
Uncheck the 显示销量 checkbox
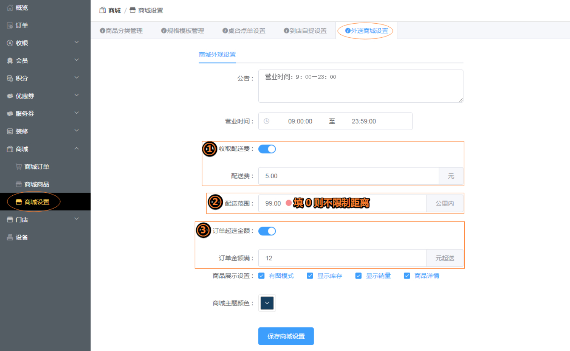coord(358,276)
